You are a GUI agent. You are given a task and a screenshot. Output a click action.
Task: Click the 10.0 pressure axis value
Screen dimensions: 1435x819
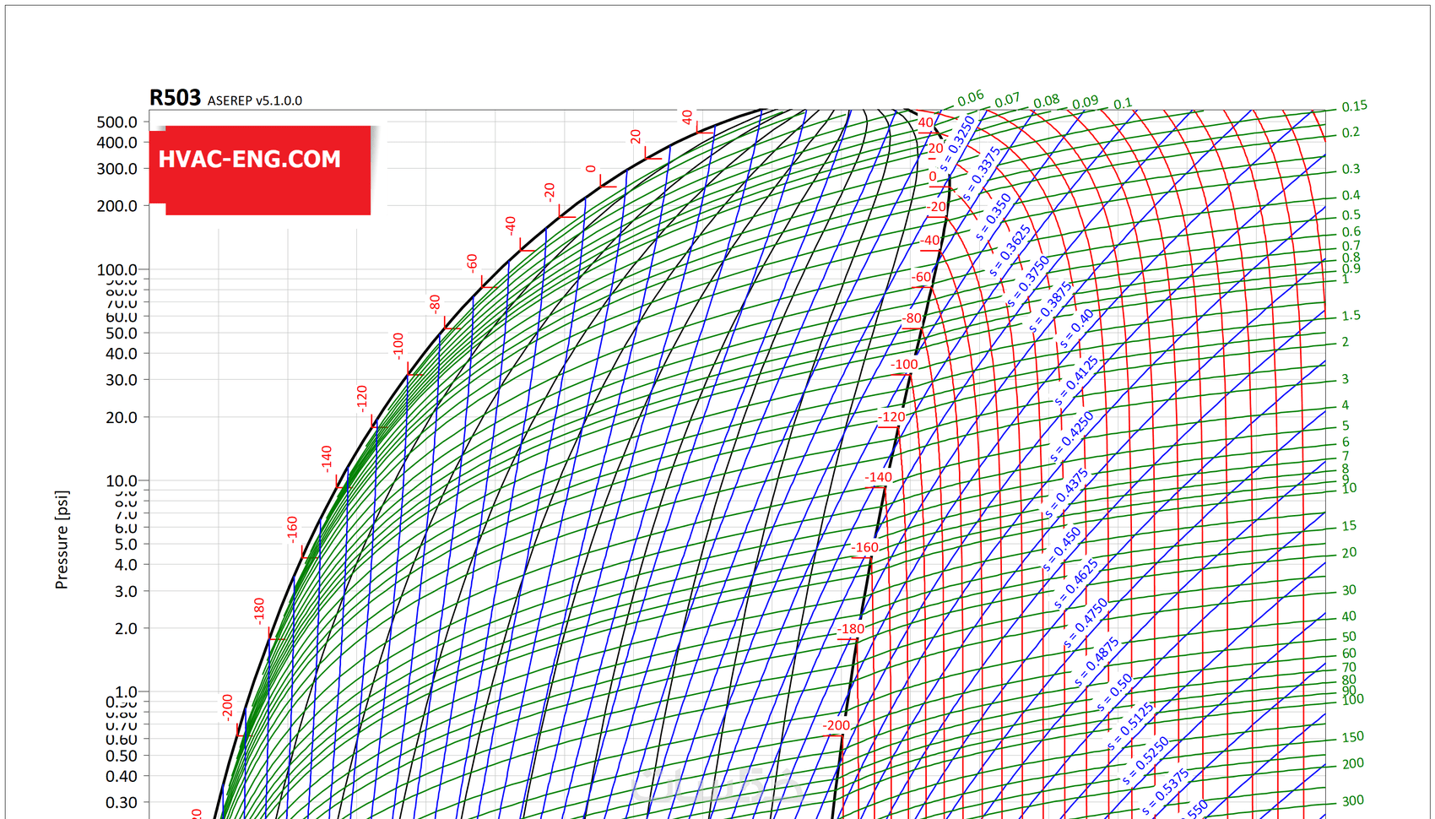tap(122, 480)
